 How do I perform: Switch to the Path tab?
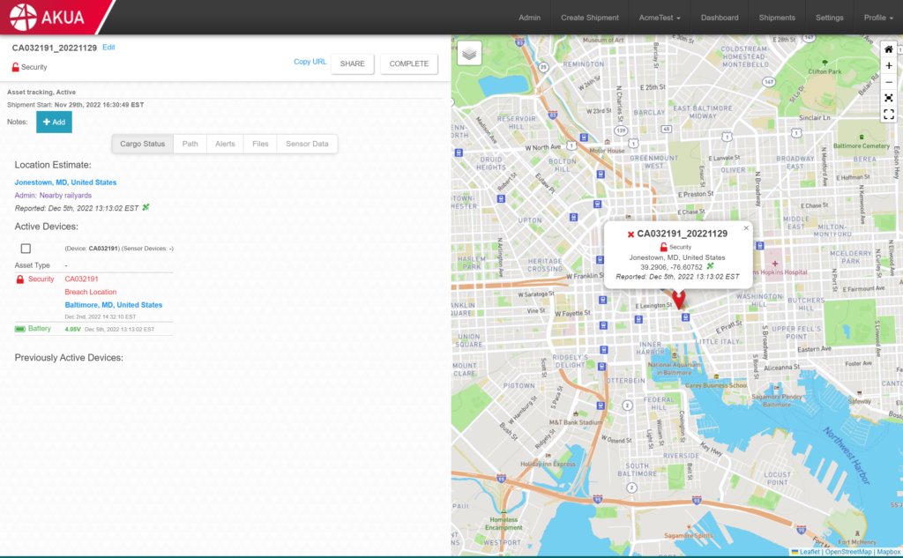(190, 144)
